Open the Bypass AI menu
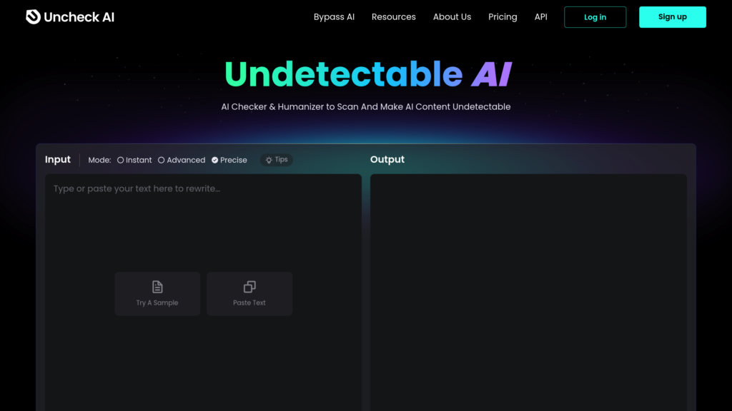The image size is (732, 411). (334, 17)
